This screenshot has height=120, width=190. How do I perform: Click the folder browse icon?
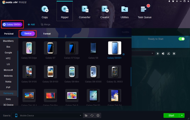click(x=86, y=115)
